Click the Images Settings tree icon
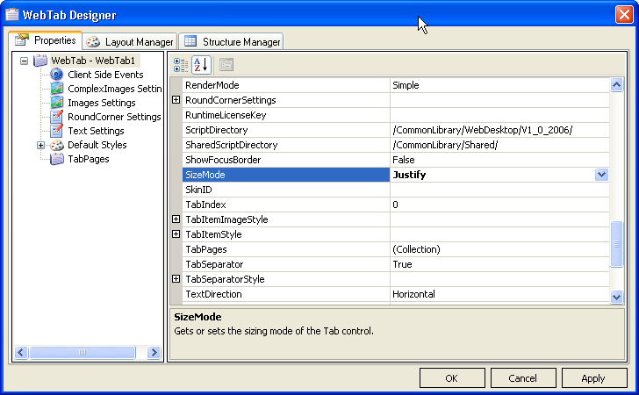 point(57,103)
